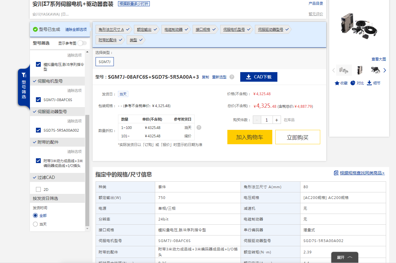Go to the 额定输出 selection step

pyautogui.click(x=147, y=29)
